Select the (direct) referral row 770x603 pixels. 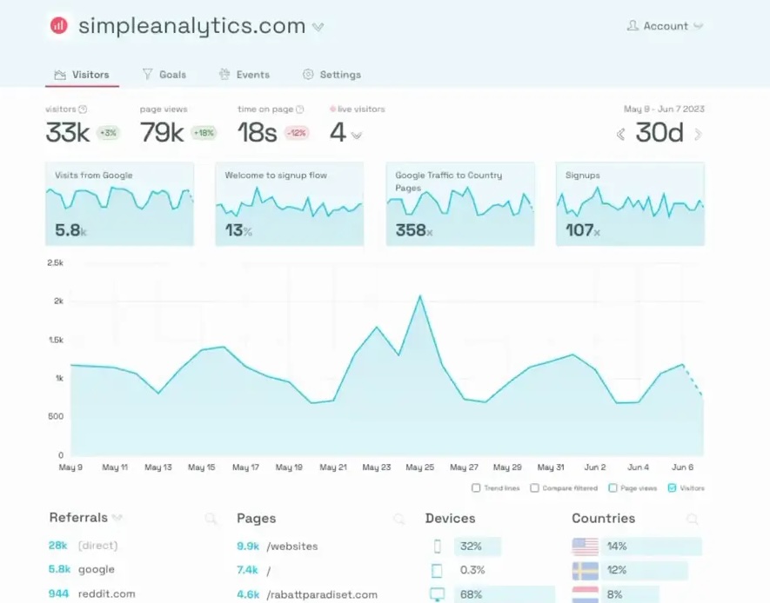tap(83, 546)
